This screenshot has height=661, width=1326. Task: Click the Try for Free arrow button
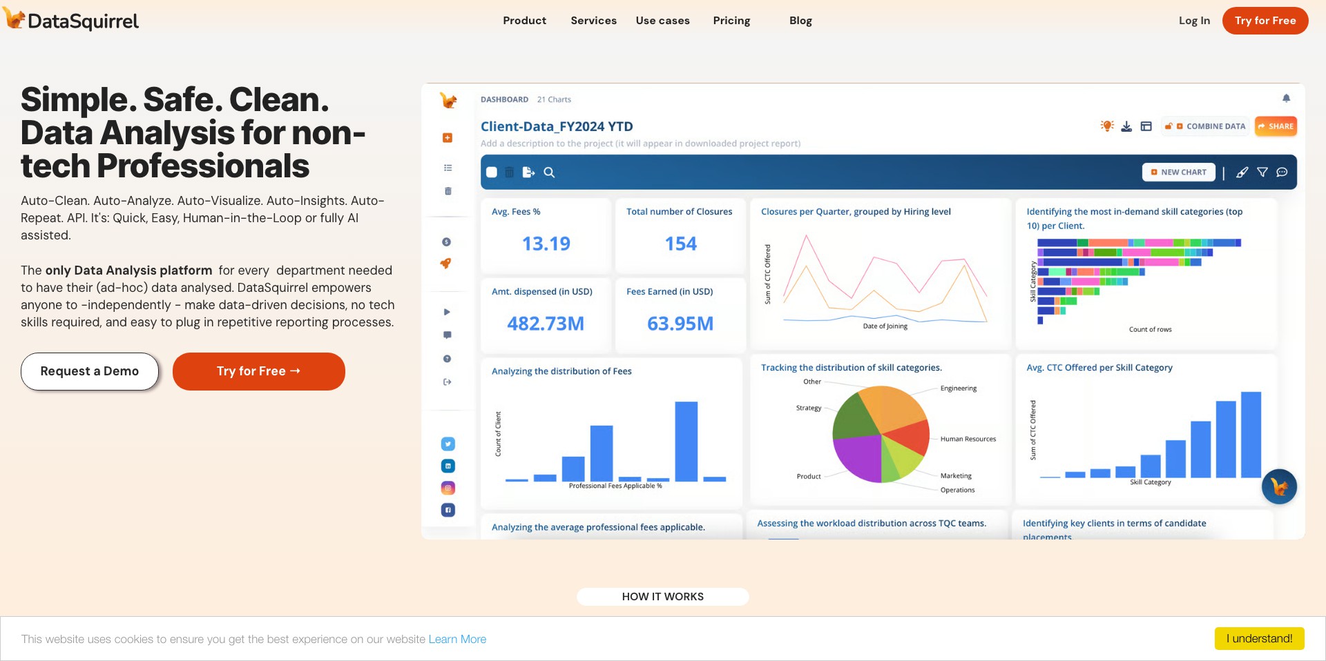coord(259,371)
